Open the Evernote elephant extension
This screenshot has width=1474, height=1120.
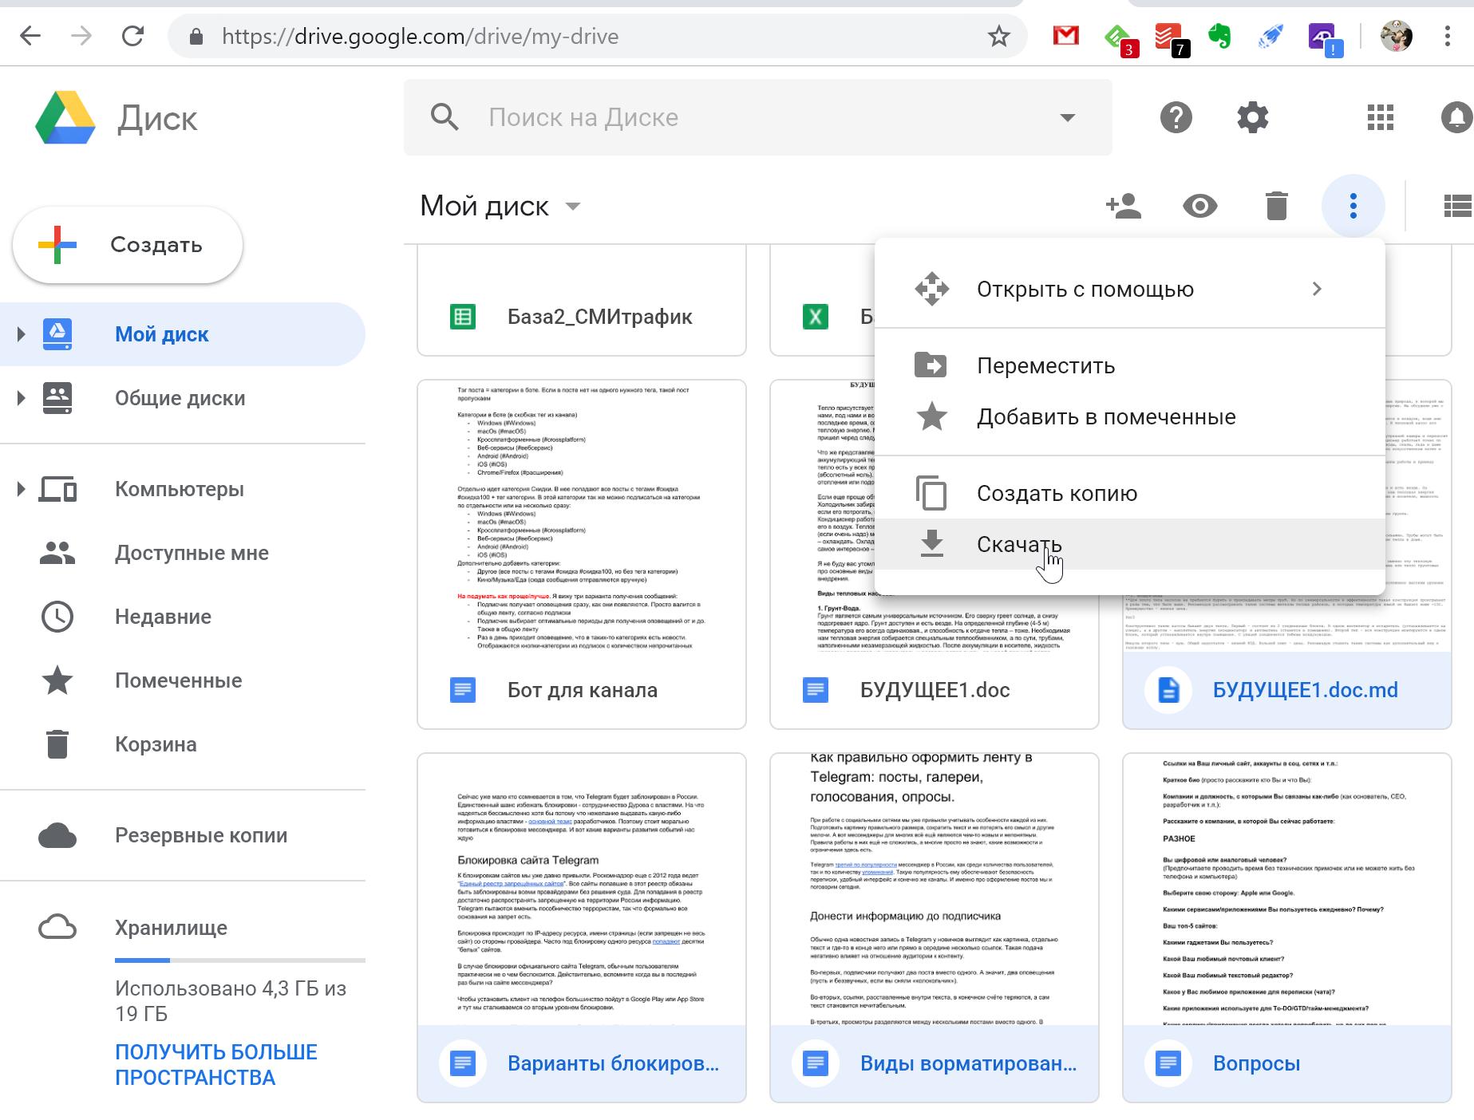[x=1219, y=36]
